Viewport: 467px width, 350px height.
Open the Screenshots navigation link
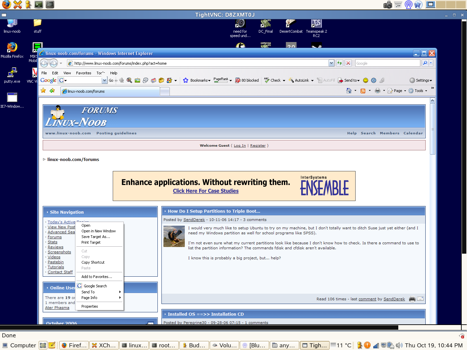pyautogui.click(x=59, y=252)
